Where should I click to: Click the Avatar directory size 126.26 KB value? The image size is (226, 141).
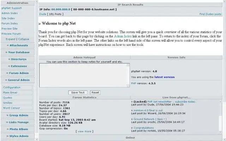75,123
